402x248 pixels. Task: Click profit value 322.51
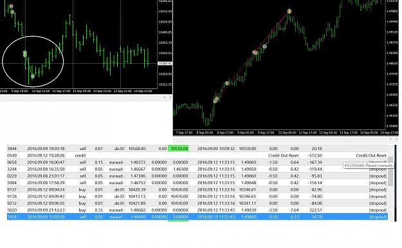tap(316, 210)
